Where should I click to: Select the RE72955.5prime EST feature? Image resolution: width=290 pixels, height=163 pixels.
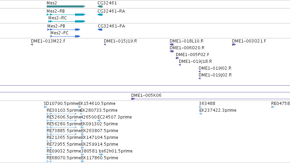coord(49,148)
